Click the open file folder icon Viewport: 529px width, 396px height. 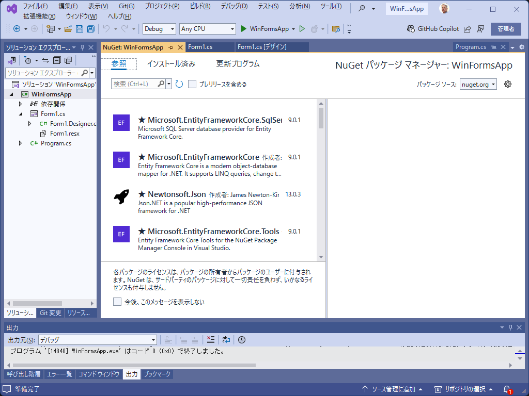tap(68, 29)
